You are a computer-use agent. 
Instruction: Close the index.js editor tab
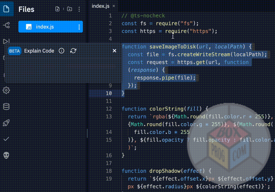tap(114, 6)
